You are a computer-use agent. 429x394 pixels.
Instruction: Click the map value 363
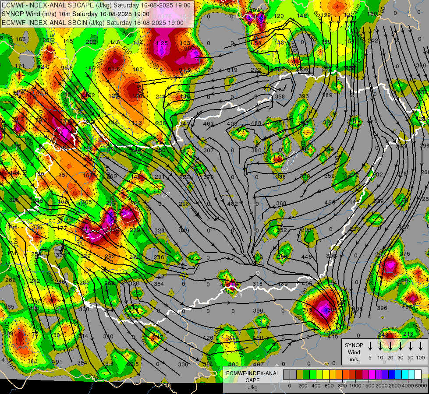click(401, 147)
